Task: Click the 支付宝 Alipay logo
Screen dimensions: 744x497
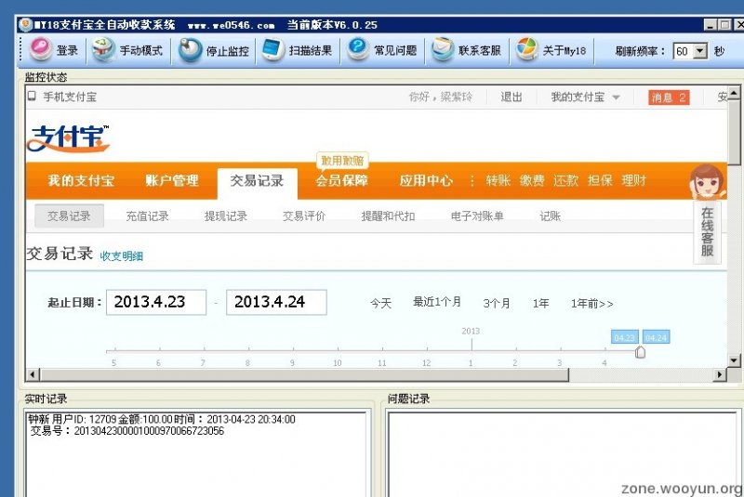Action: click(68, 138)
